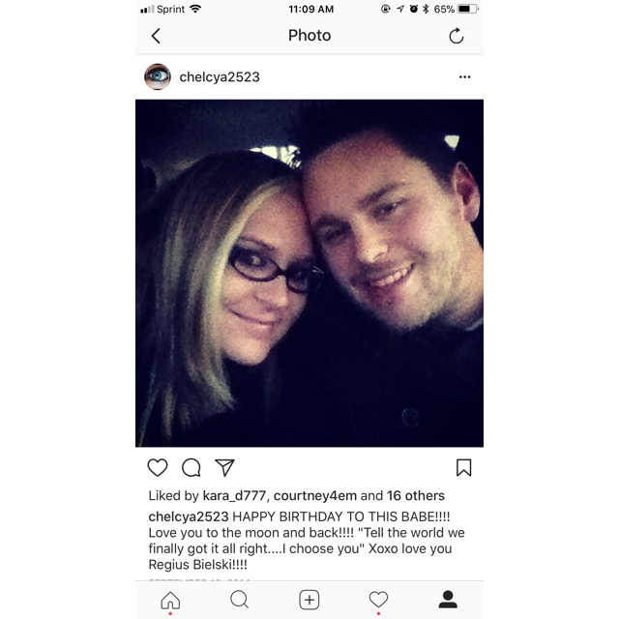Open kara_d777's profile from the likes line
Viewport: 619px width, 619px height.
234,495
